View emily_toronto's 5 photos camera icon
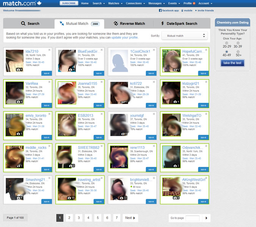This screenshot has width=256, height=227. point(19,134)
